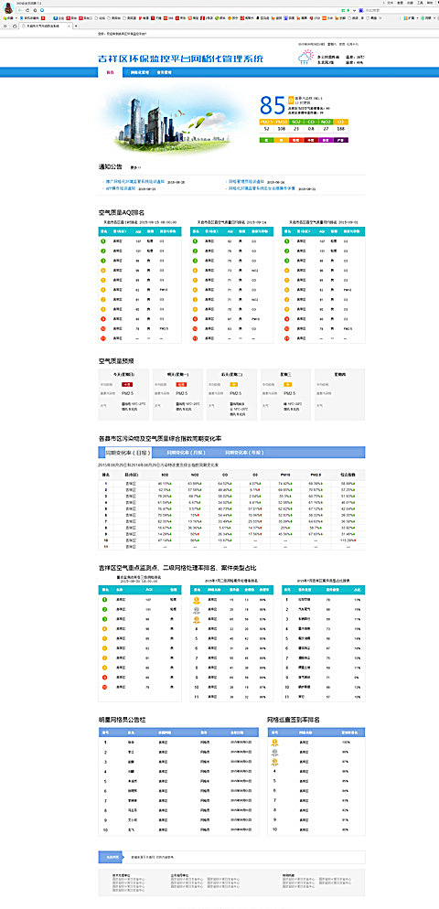
Task: Select the PM10 cell in the AQI pollutant strip
Action: (x=282, y=122)
